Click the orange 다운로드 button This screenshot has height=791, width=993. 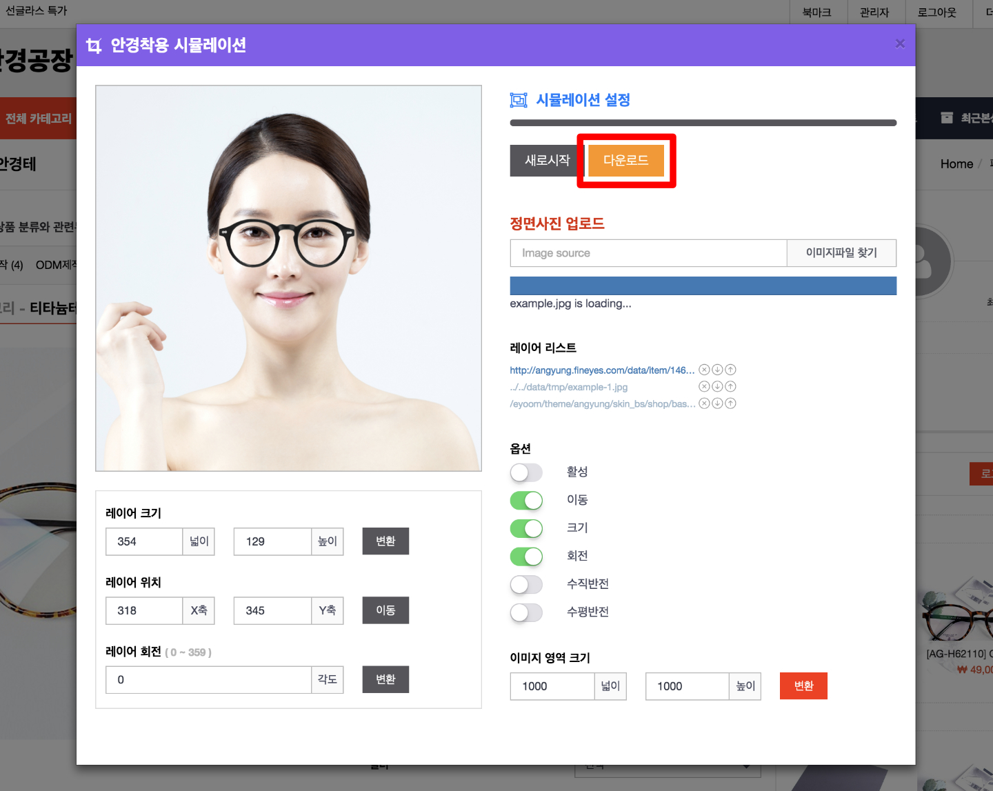626,160
